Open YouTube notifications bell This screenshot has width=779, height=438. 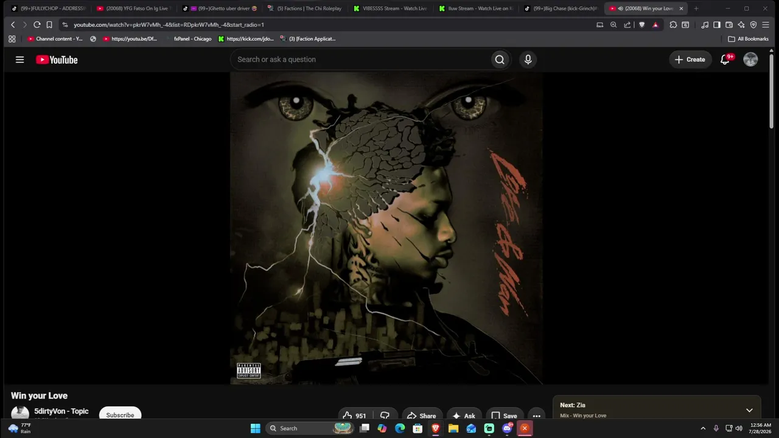pos(725,60)
